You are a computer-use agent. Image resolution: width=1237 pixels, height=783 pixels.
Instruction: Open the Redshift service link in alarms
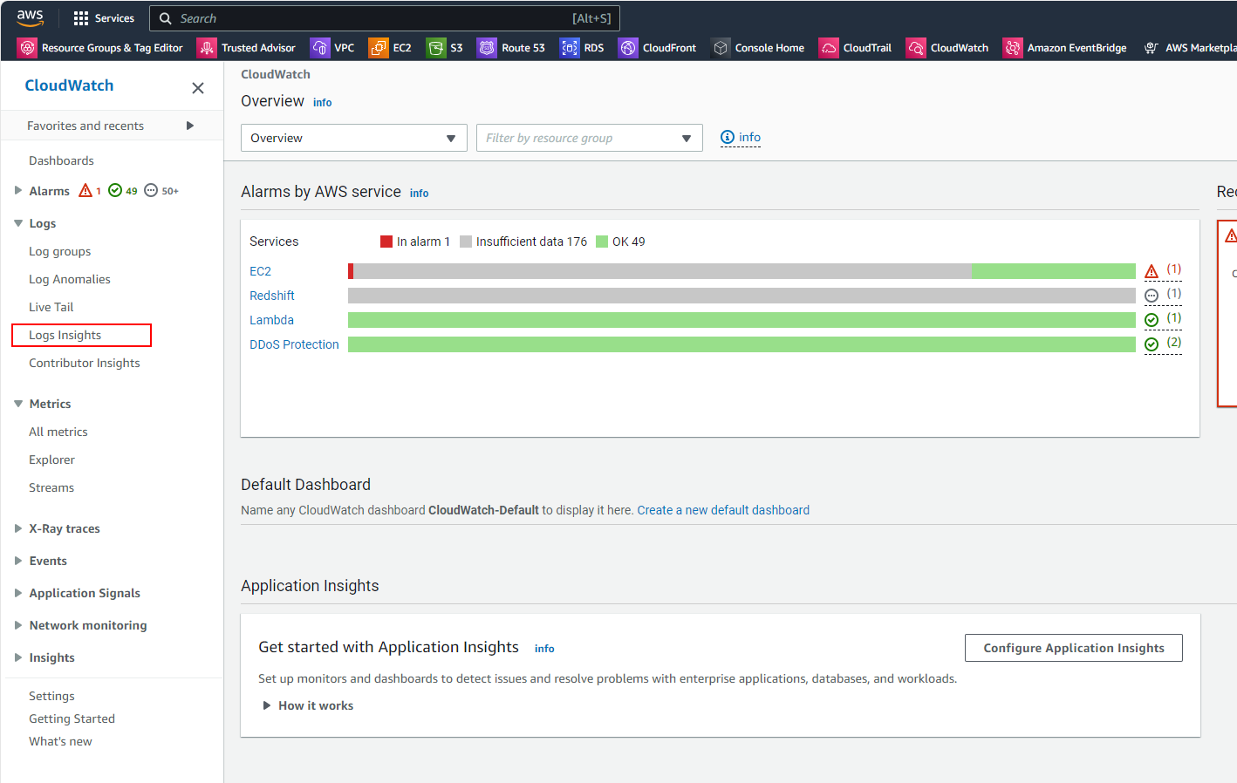[x=272, y=296]
